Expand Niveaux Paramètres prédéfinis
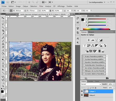 coord(94,56)
